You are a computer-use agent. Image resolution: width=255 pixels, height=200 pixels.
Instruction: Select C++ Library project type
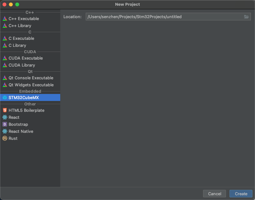pyautogui.click(x=20, y=26)
